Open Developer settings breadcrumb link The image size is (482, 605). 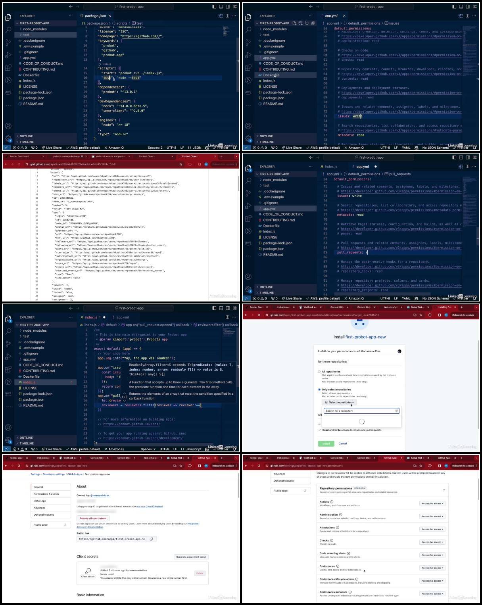click(54, 474)
